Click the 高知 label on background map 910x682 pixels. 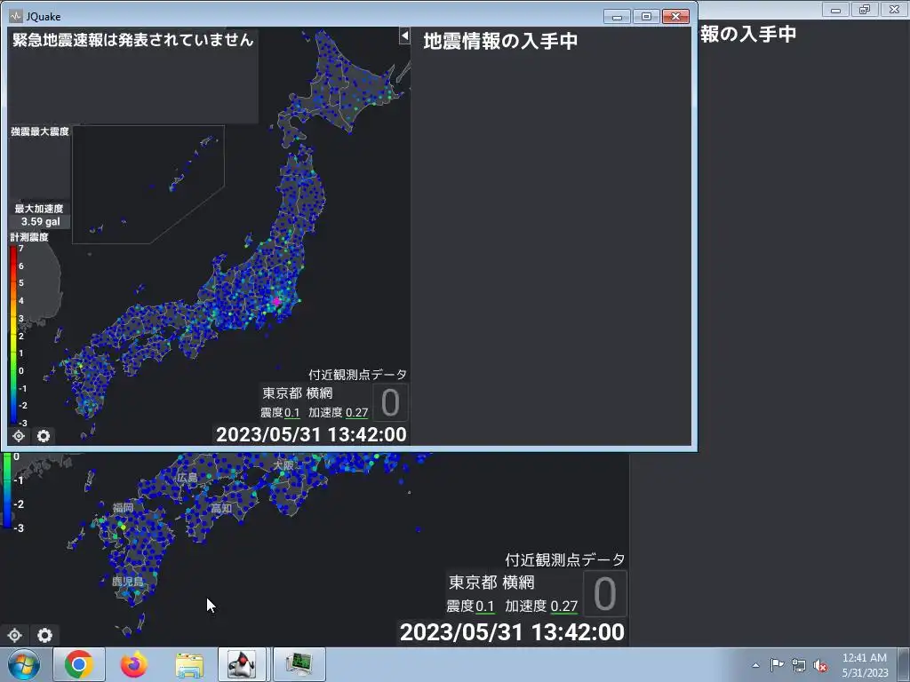[x=221, y=509]
